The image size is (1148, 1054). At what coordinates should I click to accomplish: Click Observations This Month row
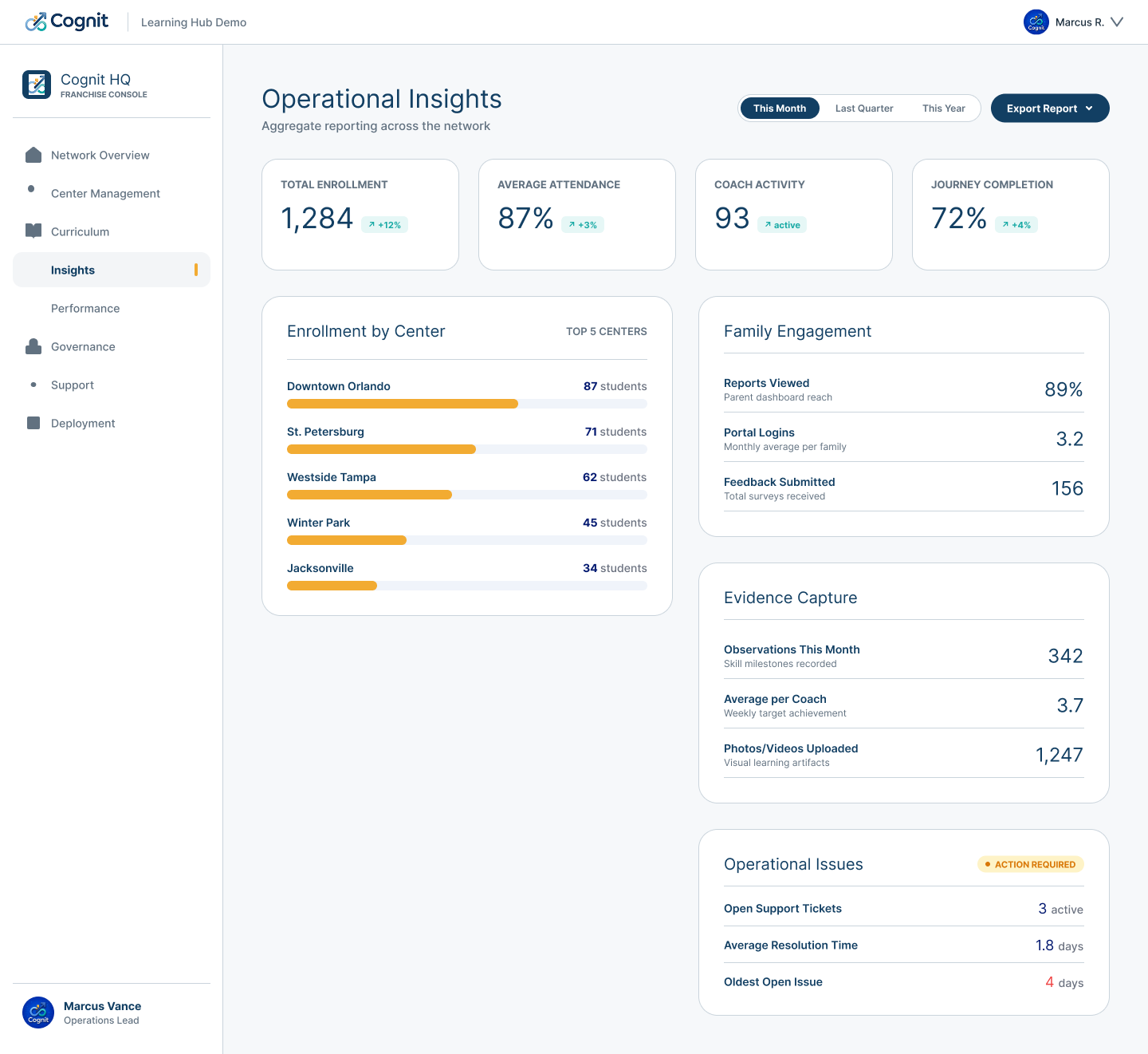tap(904, 655)
